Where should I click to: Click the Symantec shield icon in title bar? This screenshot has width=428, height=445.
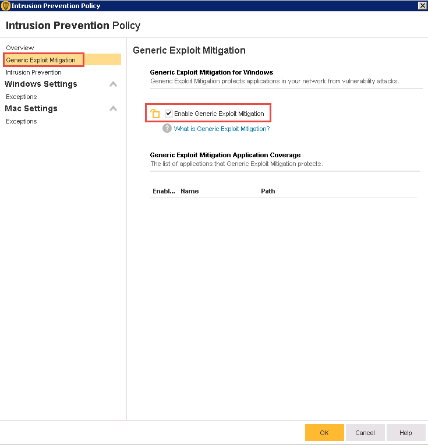pyautogui.click(x=6, y=6)
